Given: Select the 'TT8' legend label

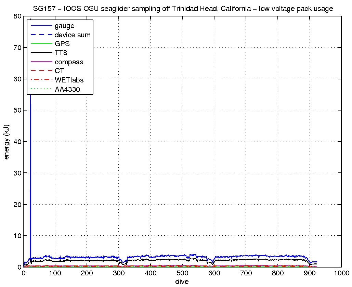Looking at the screenshot, I should tap(61, 53).
